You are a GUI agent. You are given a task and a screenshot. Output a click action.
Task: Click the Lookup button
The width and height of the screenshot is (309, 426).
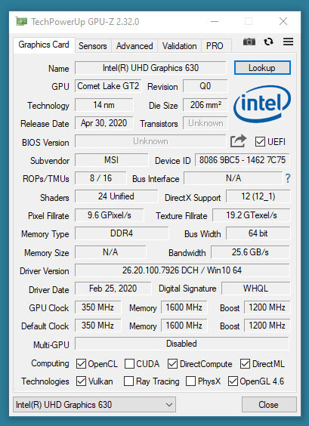262,68
